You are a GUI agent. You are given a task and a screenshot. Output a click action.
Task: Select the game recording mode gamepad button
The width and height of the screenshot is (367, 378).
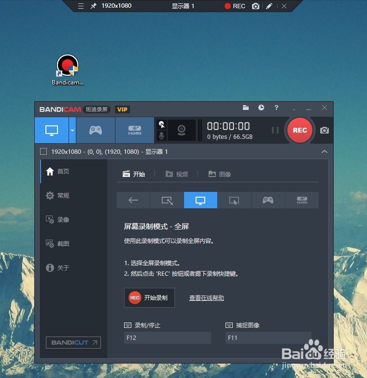[96, 130]
